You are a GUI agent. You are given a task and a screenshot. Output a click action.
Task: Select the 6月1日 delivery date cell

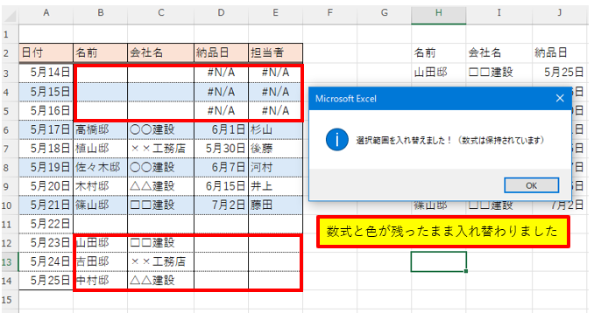(x=222, y=130)
